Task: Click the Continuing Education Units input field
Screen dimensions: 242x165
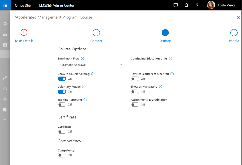Action: click(x=164, y=65)
